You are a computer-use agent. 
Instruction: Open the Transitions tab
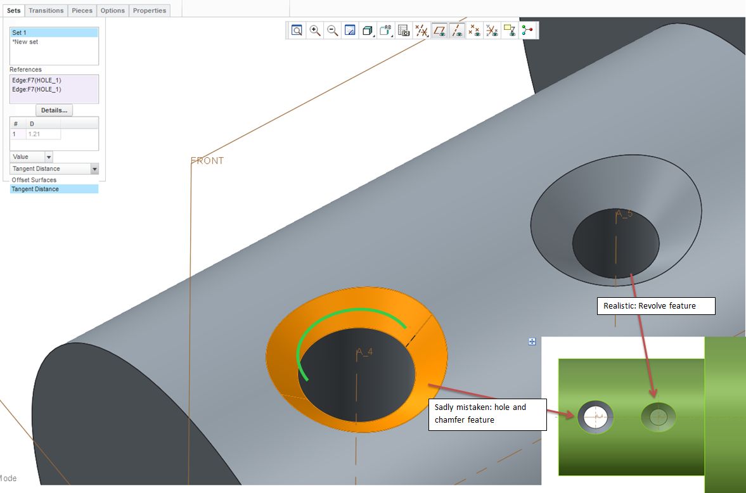[x=46, y=11]
